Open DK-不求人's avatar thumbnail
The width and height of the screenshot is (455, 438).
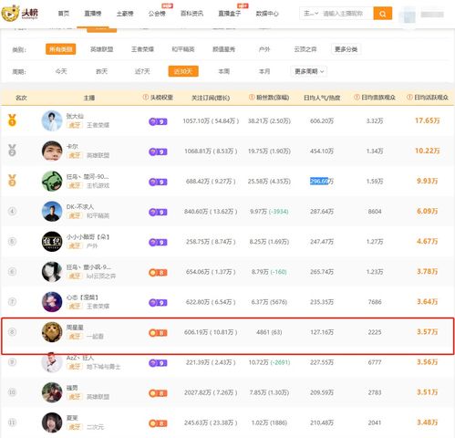(52, 211)
